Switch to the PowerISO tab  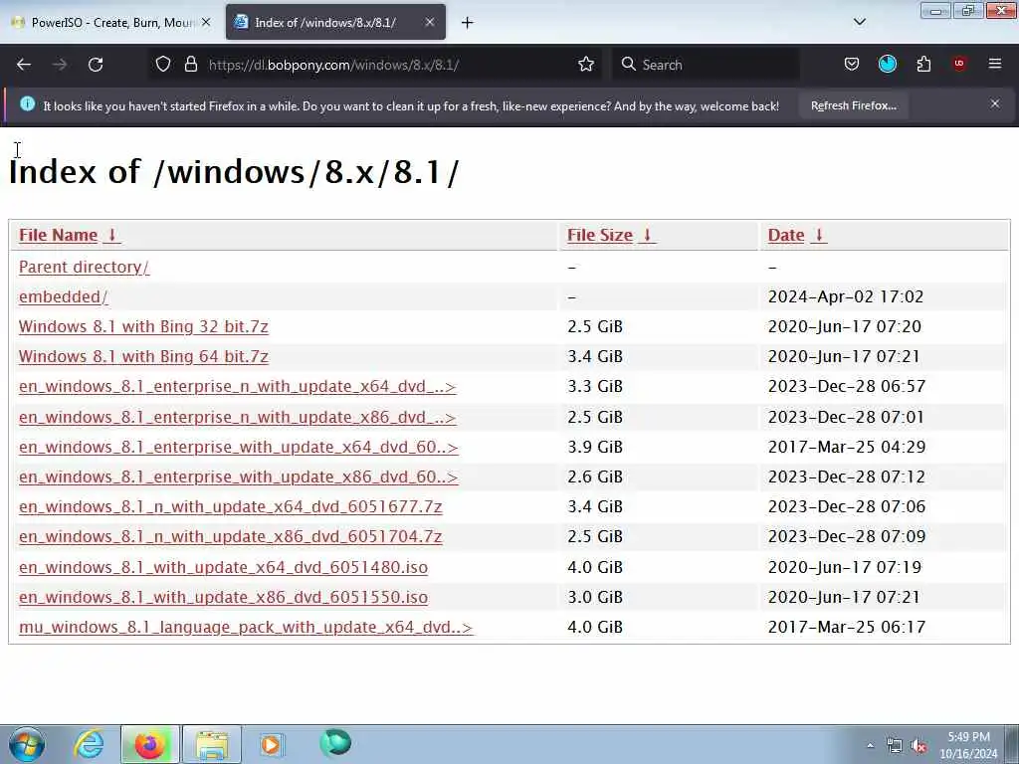pyautogui.click(x=111, y=22)
